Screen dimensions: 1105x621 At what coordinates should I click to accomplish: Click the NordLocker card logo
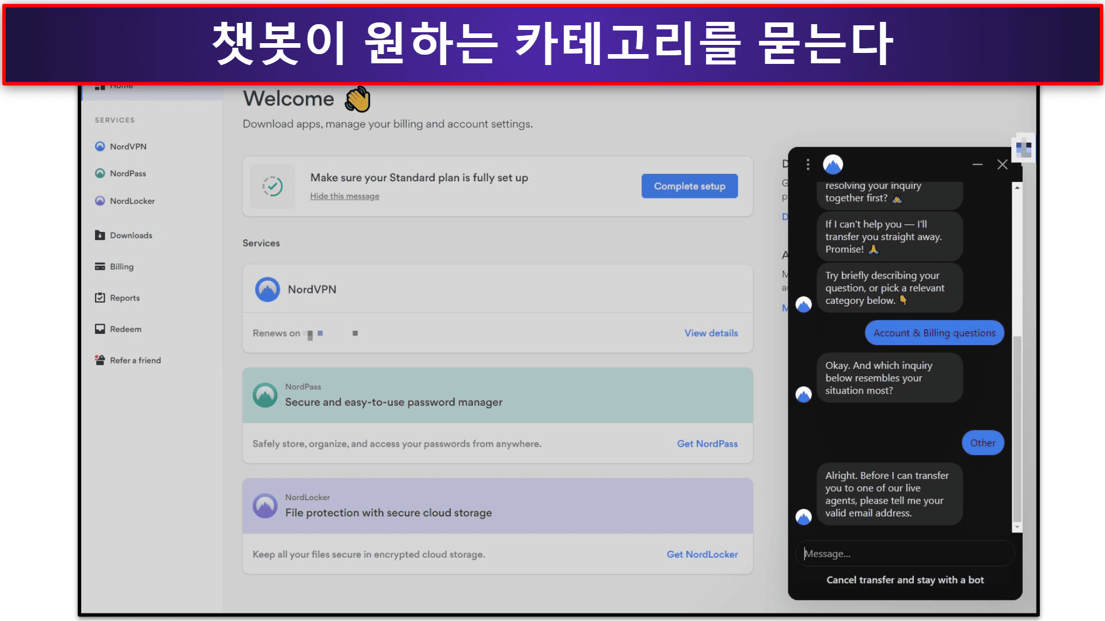265,506
